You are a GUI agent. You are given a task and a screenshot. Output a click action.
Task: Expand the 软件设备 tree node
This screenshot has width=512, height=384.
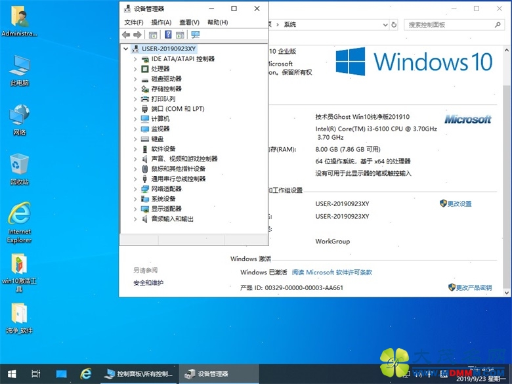135,149
